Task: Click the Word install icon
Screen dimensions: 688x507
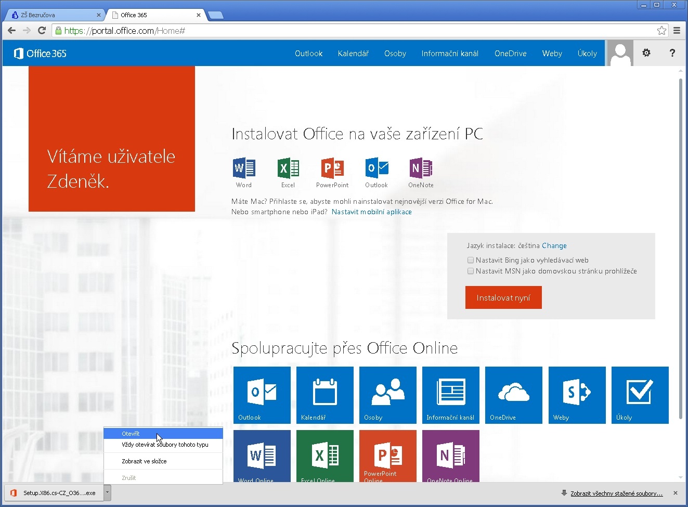Action: tap(244, 168)
